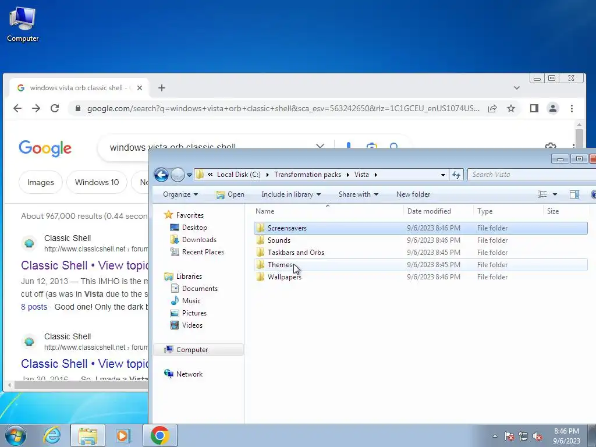Launch Internet Explorer from the taskbar
The image size is (596, 447).
52,435
